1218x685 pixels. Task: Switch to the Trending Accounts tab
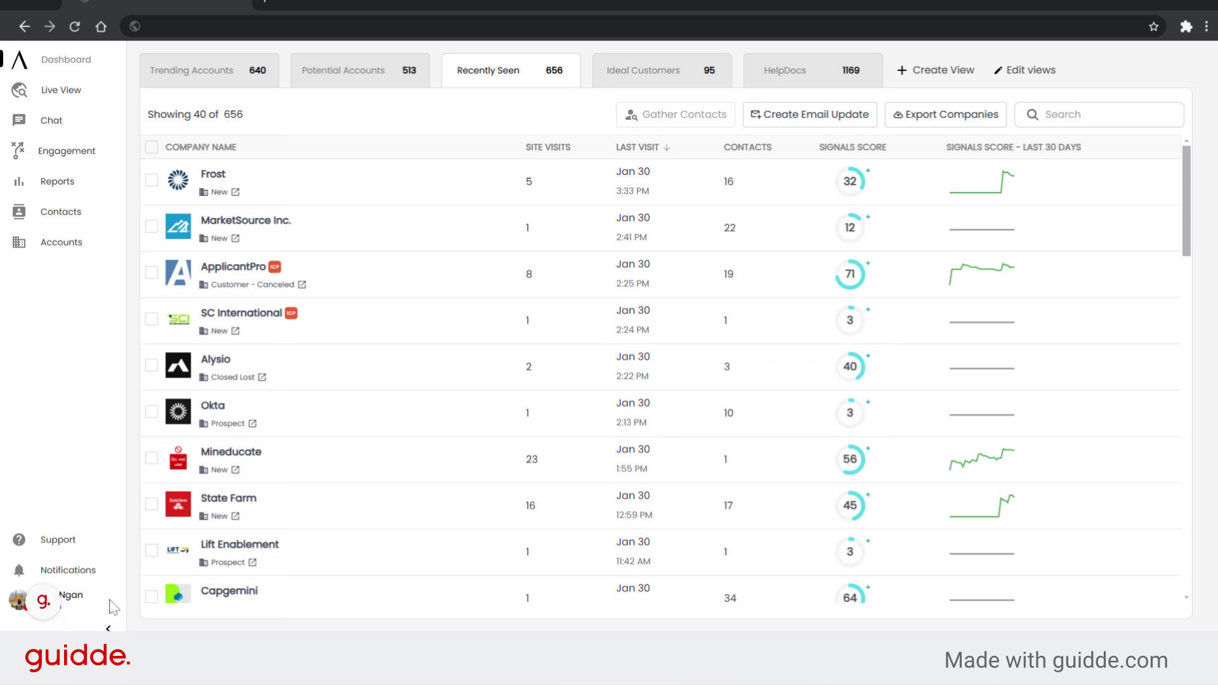pyautogui.click(x=209, y=70)
